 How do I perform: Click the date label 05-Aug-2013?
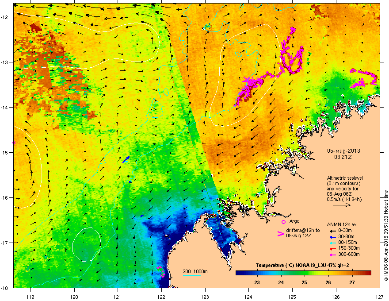343,151
